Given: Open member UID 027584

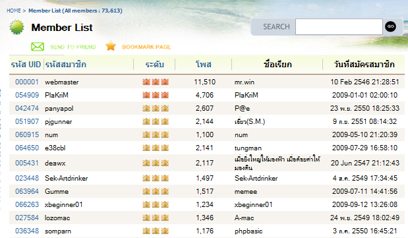Looking at the screenshot, I should [27, 218].
